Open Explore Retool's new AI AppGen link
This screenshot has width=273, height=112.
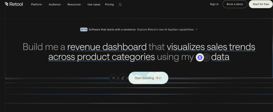[166, 30]
